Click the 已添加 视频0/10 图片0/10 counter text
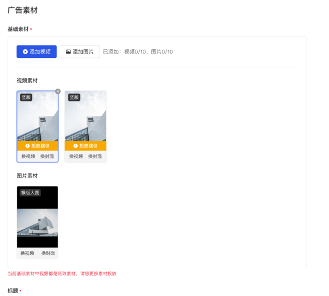 pos(138,52)
